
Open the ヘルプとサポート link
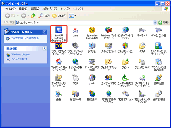coord(20,59)
